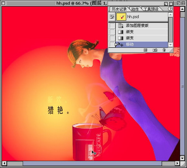Click history list scroll down arrow
Image resolution: width=187 pixels, height=168 pixels.
coord(171,45)
